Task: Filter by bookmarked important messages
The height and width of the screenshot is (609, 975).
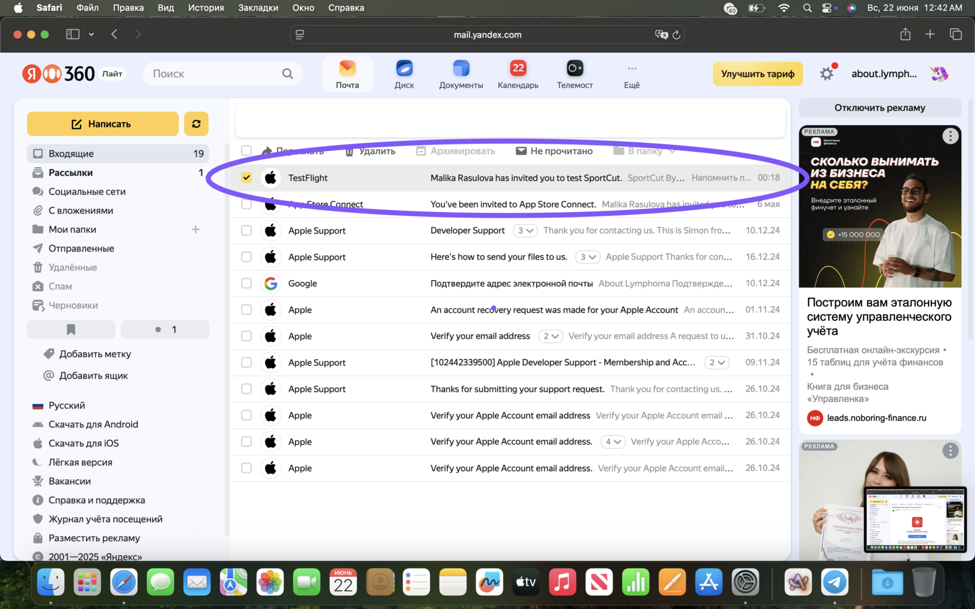Action: click(x=71, y=329)
